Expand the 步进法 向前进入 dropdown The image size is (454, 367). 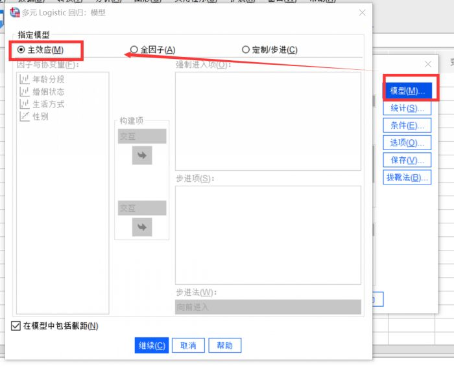pos(268,307)
